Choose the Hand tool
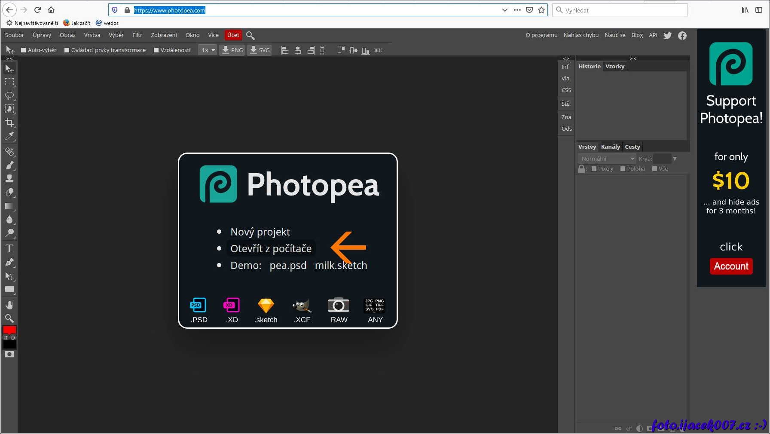This screenshot has width=770, height=434. (9, 305)
